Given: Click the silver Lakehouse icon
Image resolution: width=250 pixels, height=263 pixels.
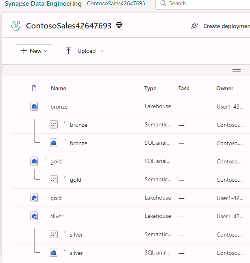Looking at the screenshot, I should [34, 216].
